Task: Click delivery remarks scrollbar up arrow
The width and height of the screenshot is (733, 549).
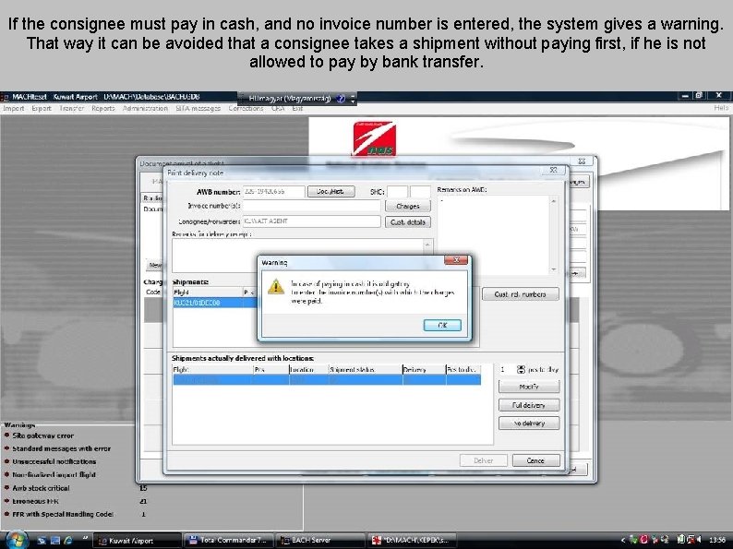Action: point(427,245)
